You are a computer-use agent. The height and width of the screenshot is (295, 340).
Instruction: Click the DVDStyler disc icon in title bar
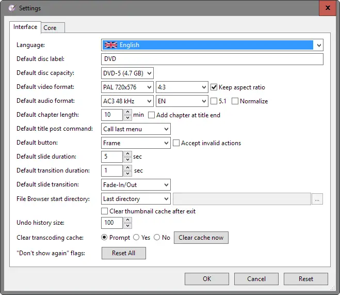point(12,8)
